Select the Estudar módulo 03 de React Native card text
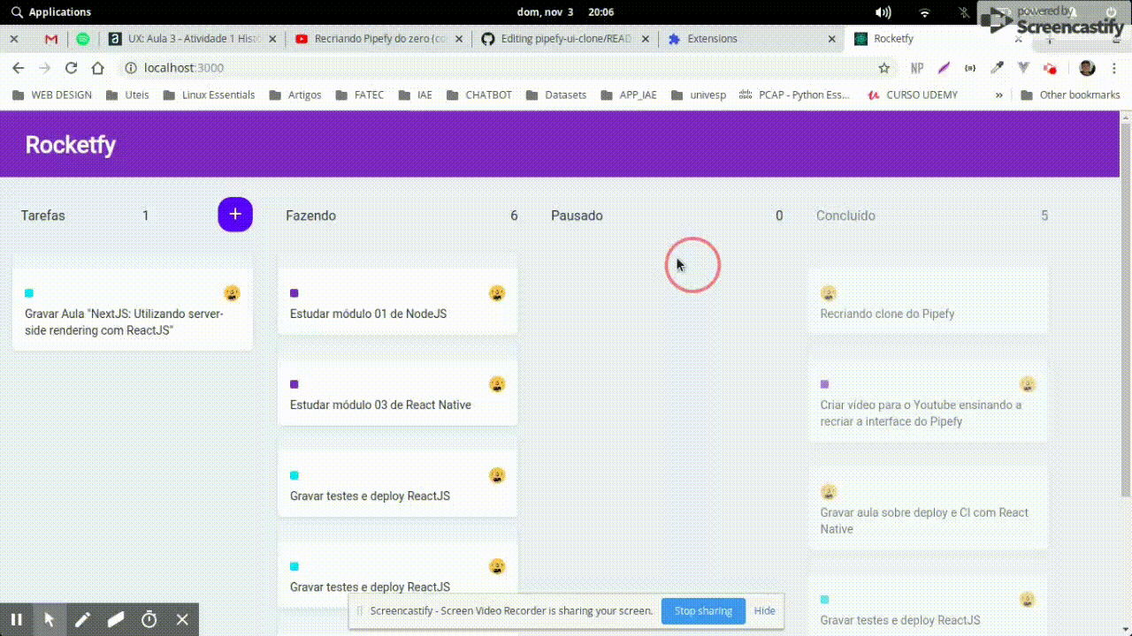 tap(380, 405)
